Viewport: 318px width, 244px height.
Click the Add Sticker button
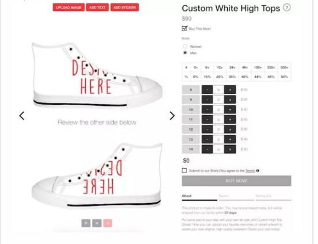coord(125,7)
